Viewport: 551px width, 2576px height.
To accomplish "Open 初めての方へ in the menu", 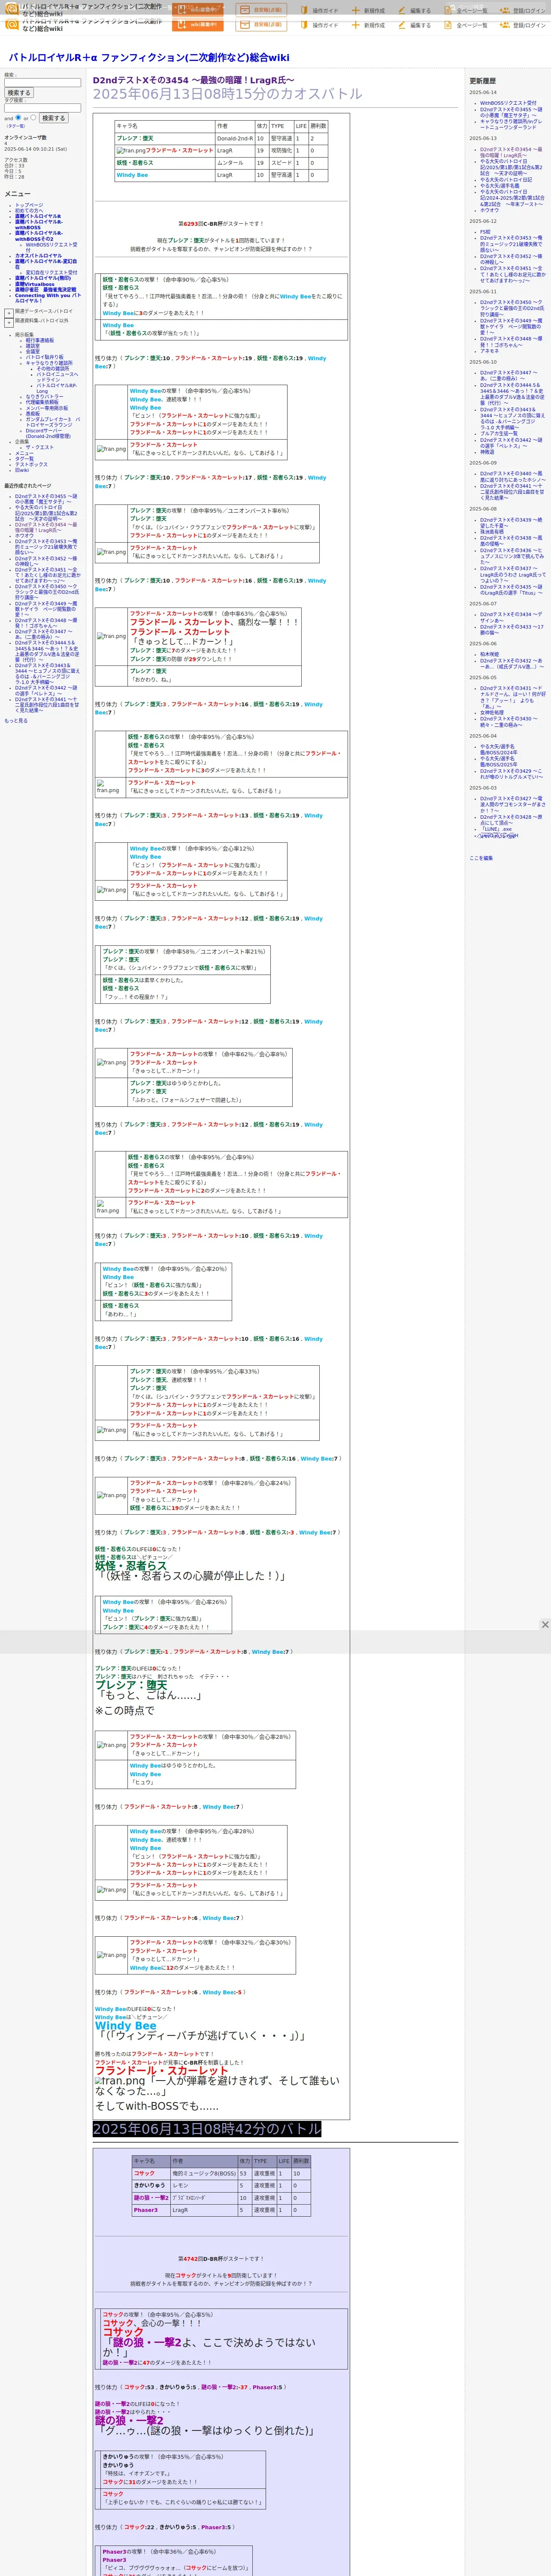I will click(29, 211).
